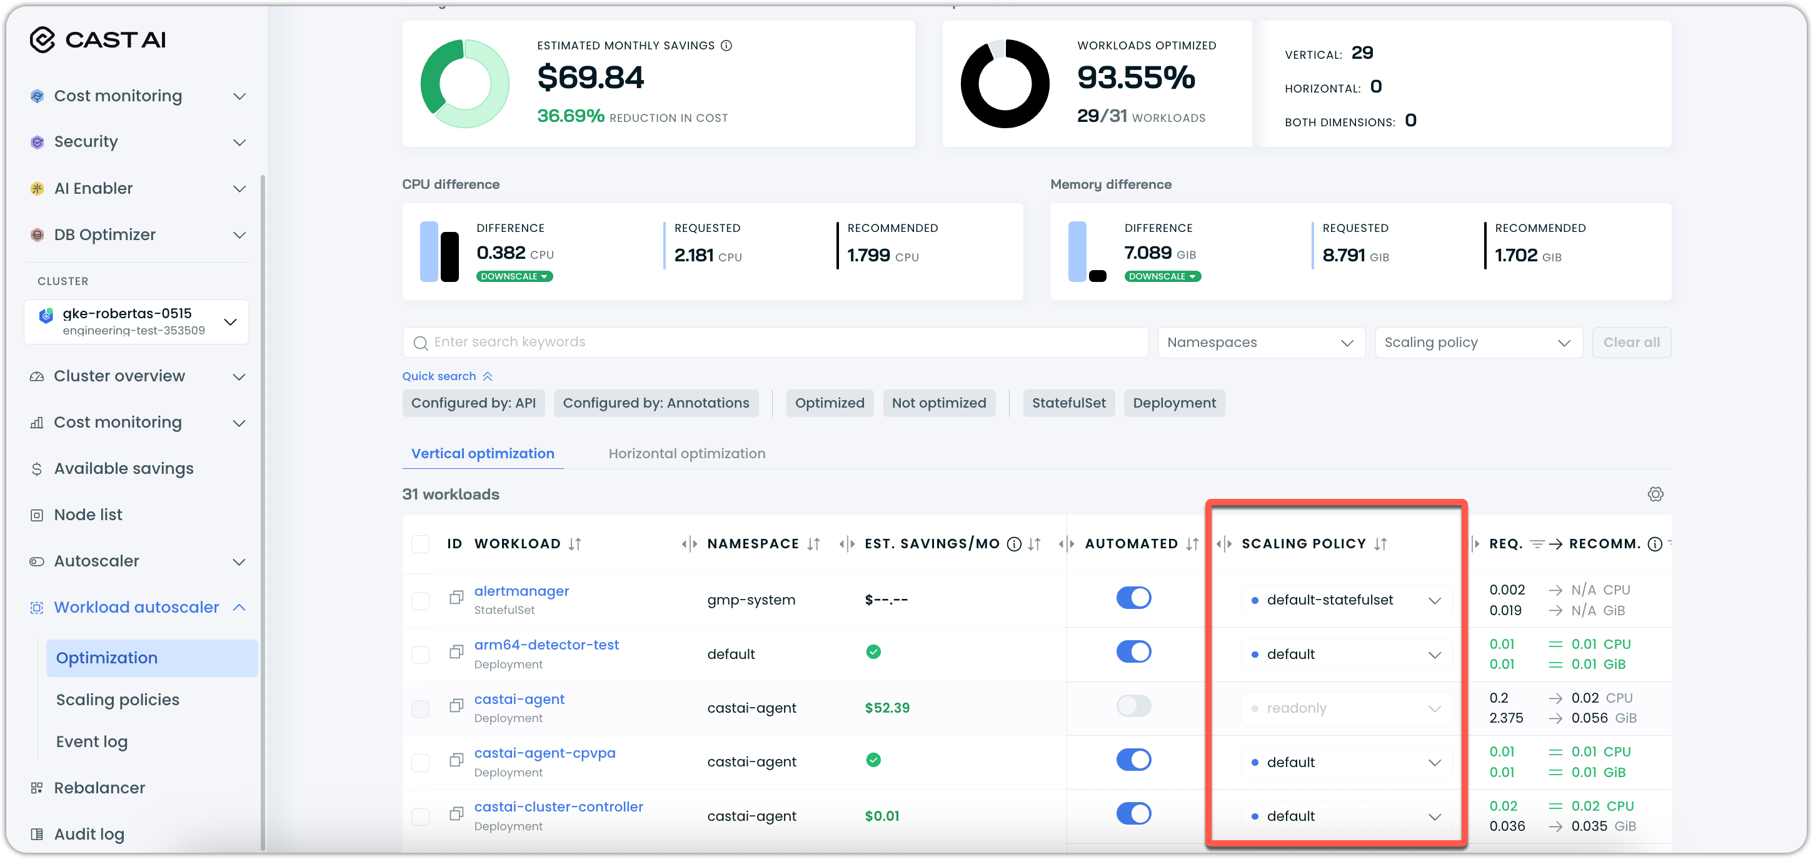
Task: Click the AI Enabler icon
Action: 38,189
